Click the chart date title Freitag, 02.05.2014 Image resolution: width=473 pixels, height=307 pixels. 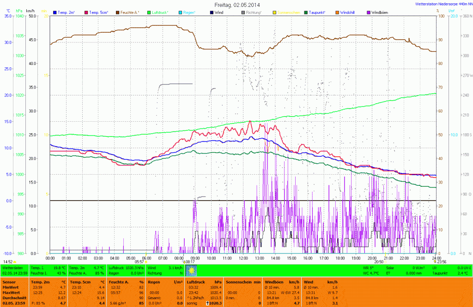pos(234,5)
